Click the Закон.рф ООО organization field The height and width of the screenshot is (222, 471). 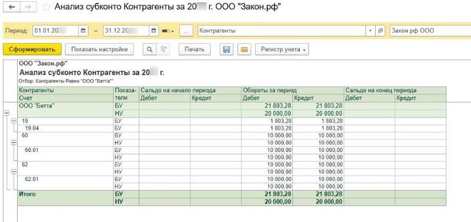click(430, 31)
